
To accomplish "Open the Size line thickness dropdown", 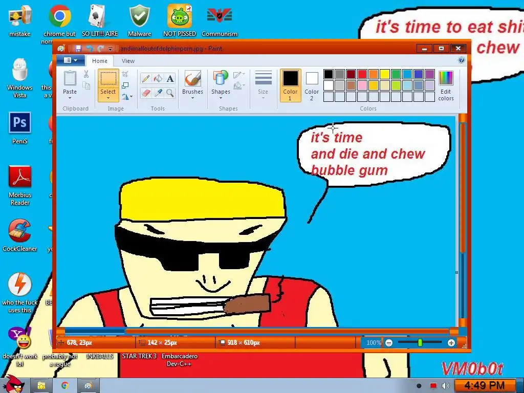I will click(263, 85).
